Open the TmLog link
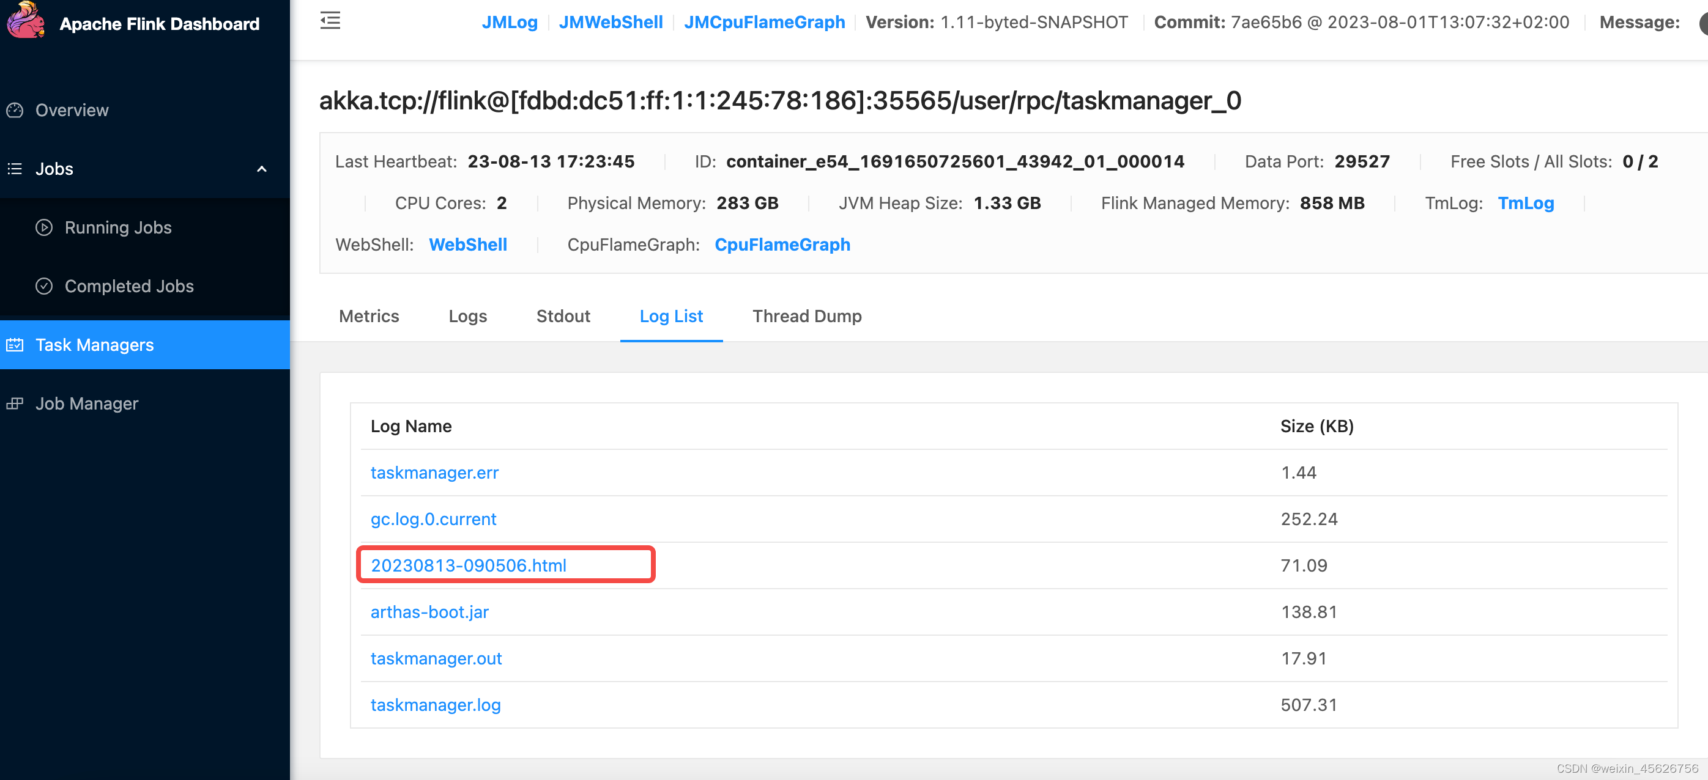The image size is (1708, 780). coord(1526,204)
